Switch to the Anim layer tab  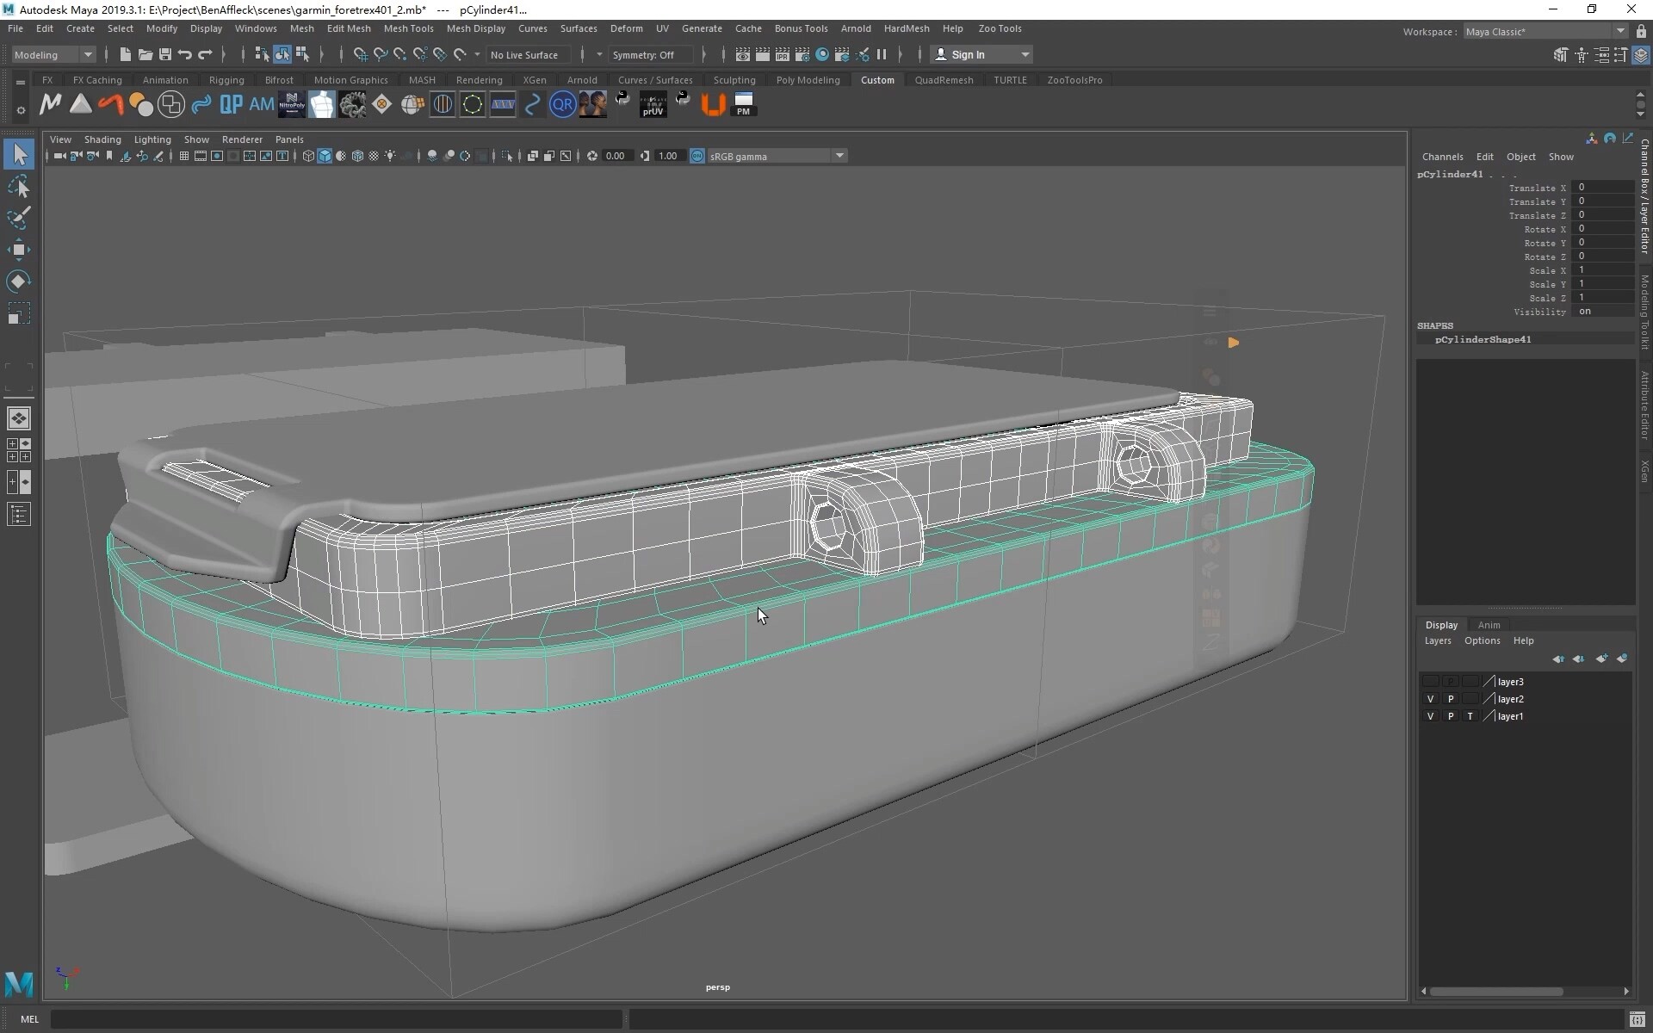[1489, 625]
